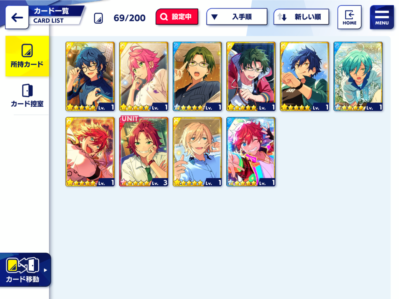This screenshot has height=299, width=399.
Task: Open the HOME icon button
Action: click(x=350, y=17)
